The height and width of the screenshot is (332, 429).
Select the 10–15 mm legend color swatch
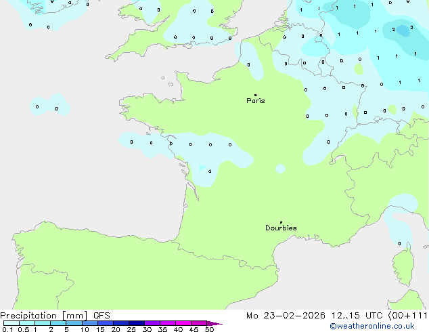click(x=89, y=323)
